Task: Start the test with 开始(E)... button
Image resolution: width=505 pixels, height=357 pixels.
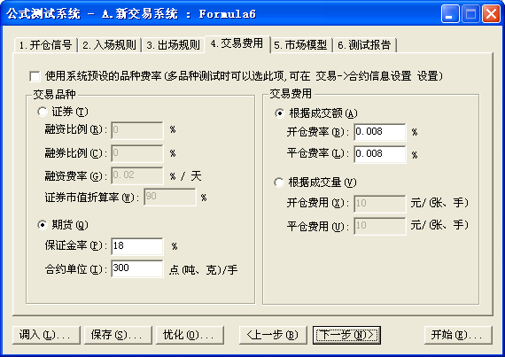Action: 458,335
